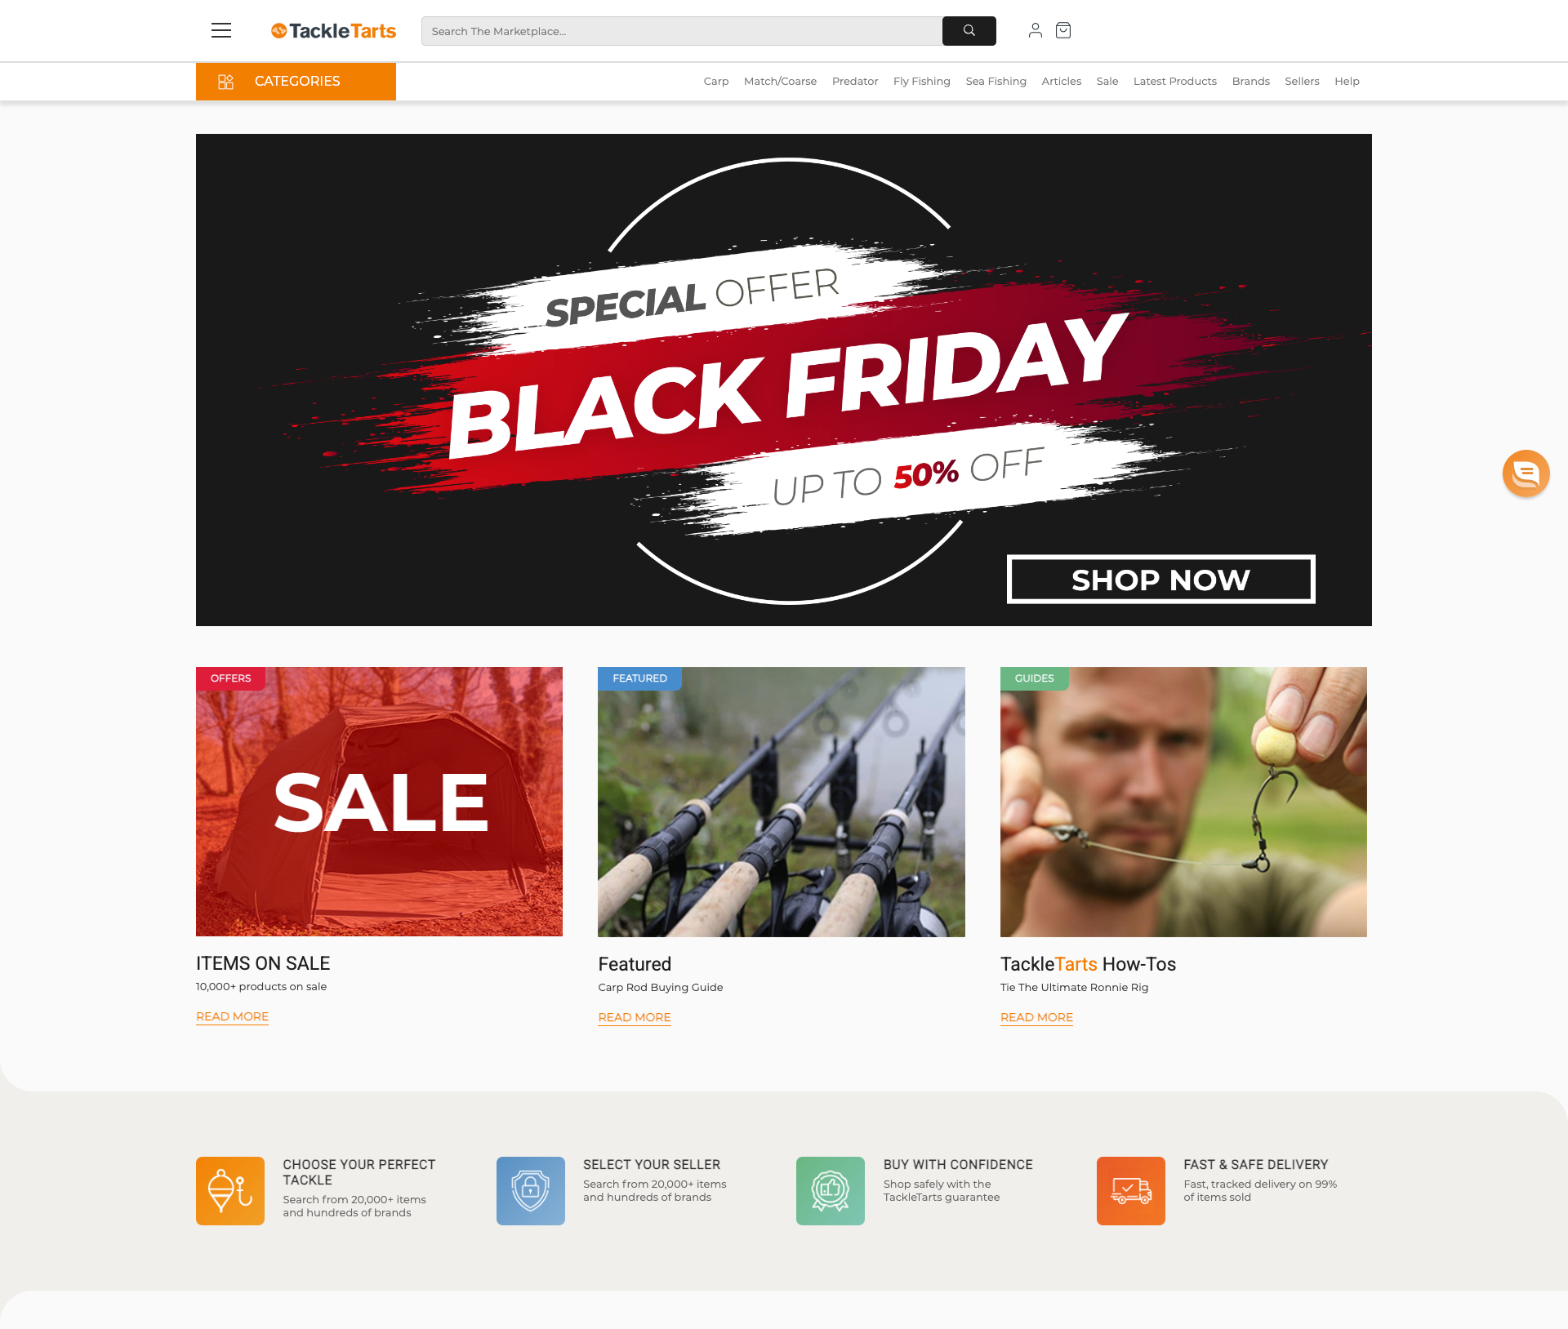
Task: Click the search magnifier button
Action: (969, 31)
